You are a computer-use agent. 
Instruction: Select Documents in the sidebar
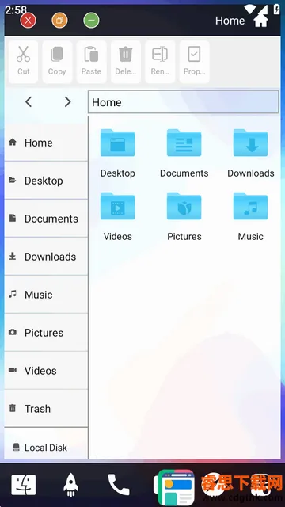coord(46,219)
